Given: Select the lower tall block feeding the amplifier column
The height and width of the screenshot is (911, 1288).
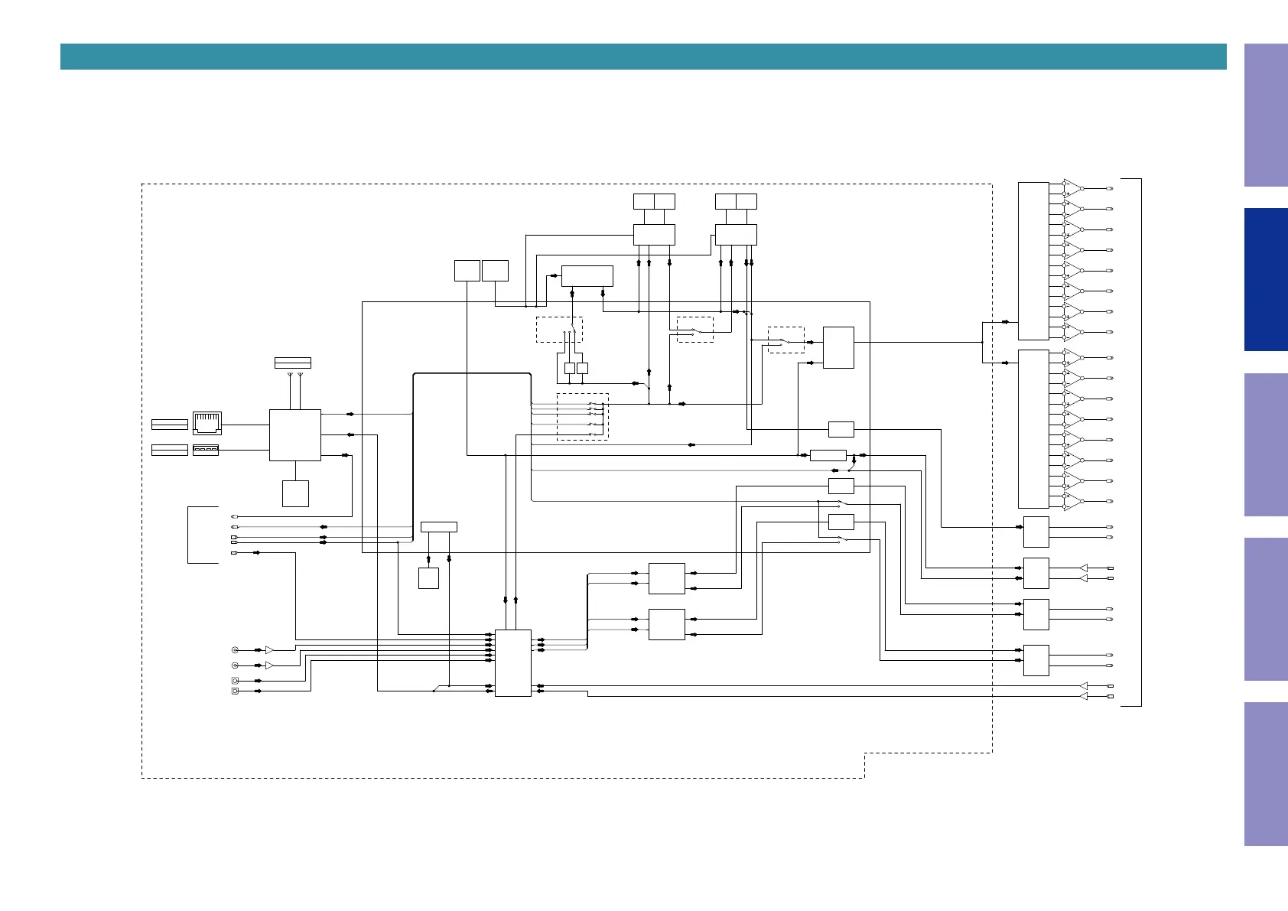Looking at the screenshot, I should 1033,429.
